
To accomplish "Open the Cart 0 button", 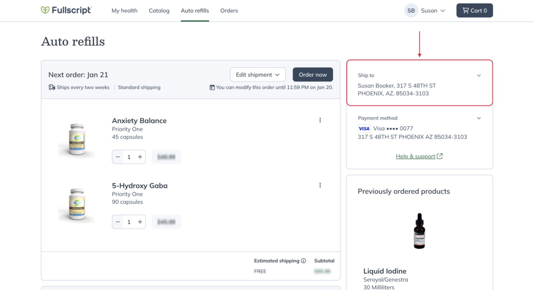I will (475, 10).
